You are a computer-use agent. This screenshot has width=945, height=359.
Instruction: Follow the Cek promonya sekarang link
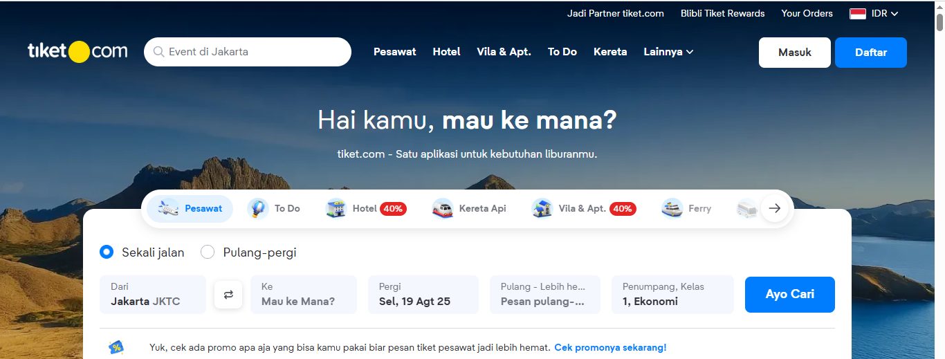click(610, 347)
